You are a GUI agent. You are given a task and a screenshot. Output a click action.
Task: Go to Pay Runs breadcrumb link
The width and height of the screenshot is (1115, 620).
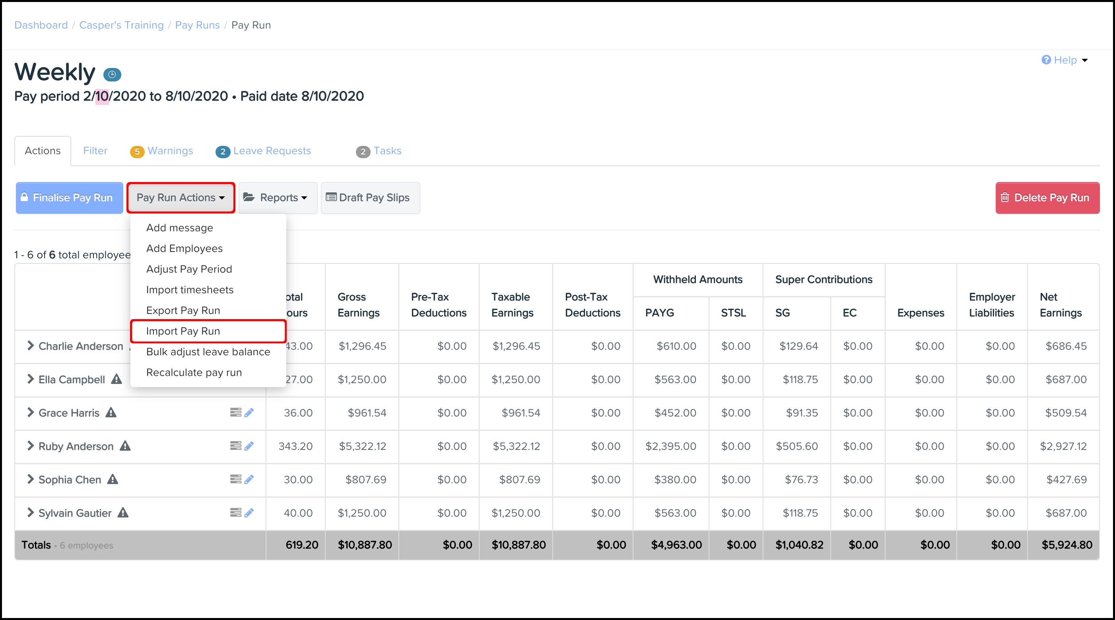(197, 25)
